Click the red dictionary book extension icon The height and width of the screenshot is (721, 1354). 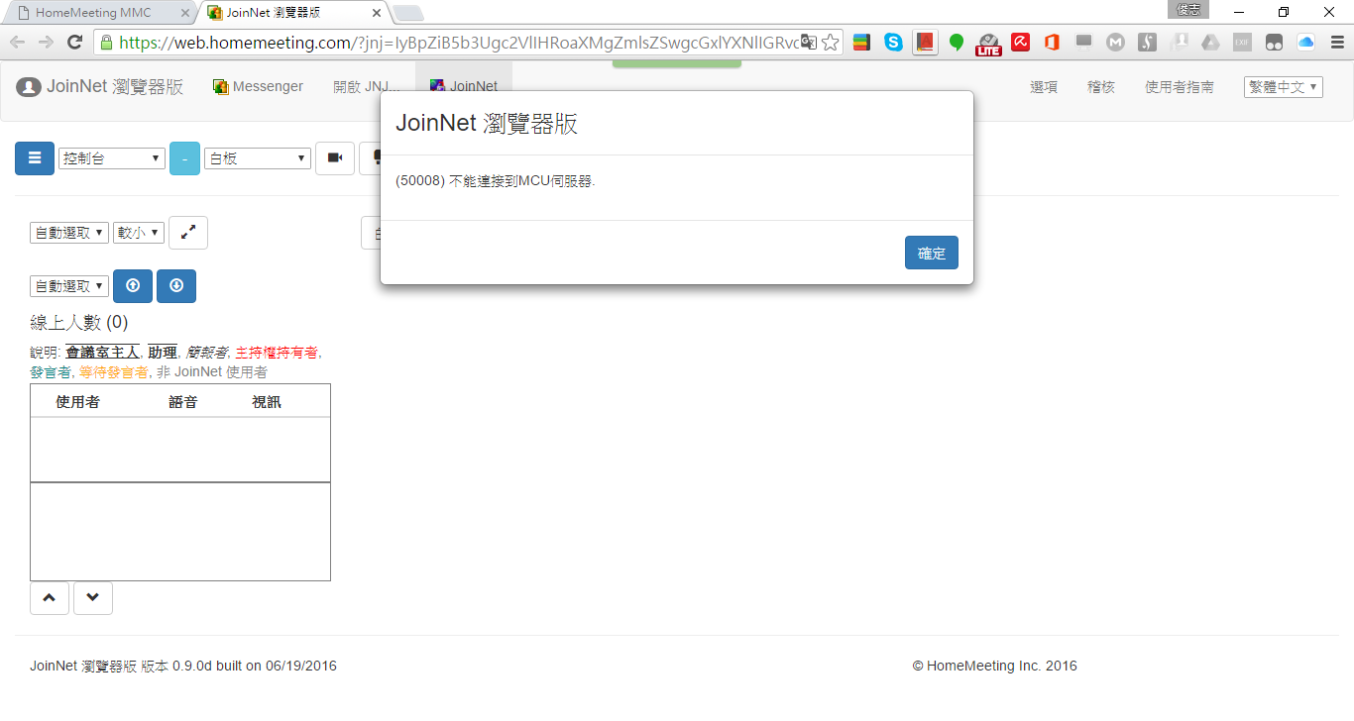pyautogui.click(x=926, y=42)
